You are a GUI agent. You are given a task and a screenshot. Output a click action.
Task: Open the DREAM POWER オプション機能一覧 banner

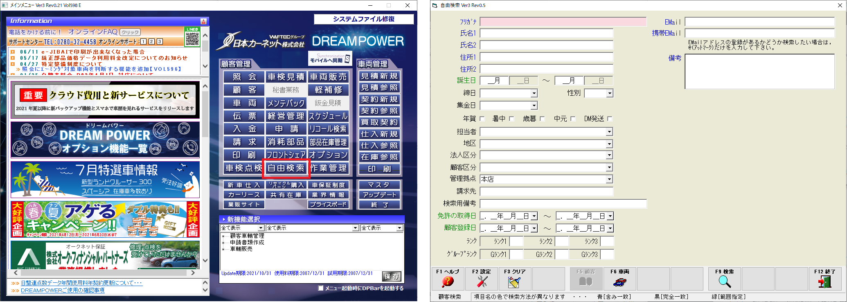click(105, 140)
